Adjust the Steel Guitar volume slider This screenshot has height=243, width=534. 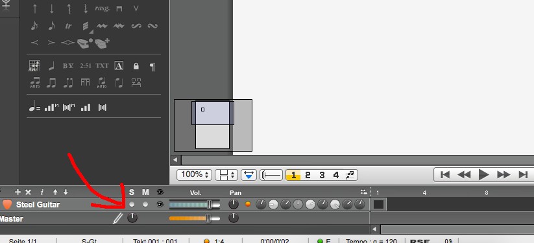pyautogui.click(x=195, y=204)
